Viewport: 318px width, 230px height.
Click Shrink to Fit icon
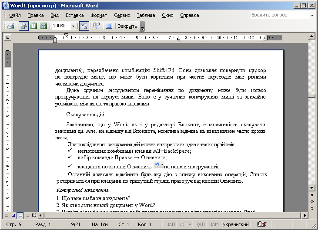(x=97, y=26)
